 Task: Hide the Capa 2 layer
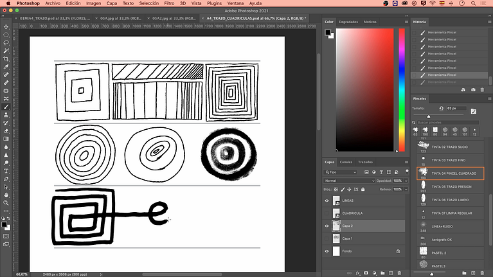point(327,226)
